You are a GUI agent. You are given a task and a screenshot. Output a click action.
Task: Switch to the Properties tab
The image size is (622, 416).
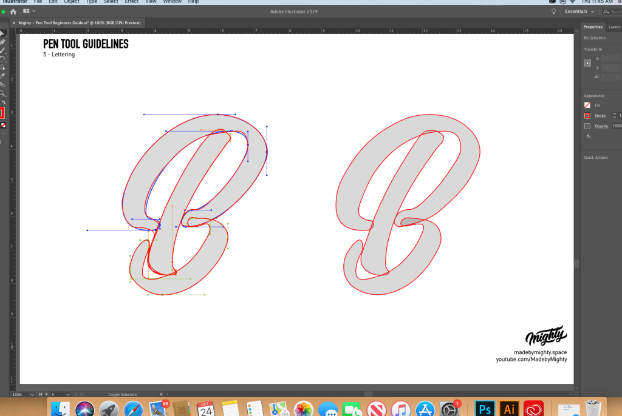pos(593,27)
